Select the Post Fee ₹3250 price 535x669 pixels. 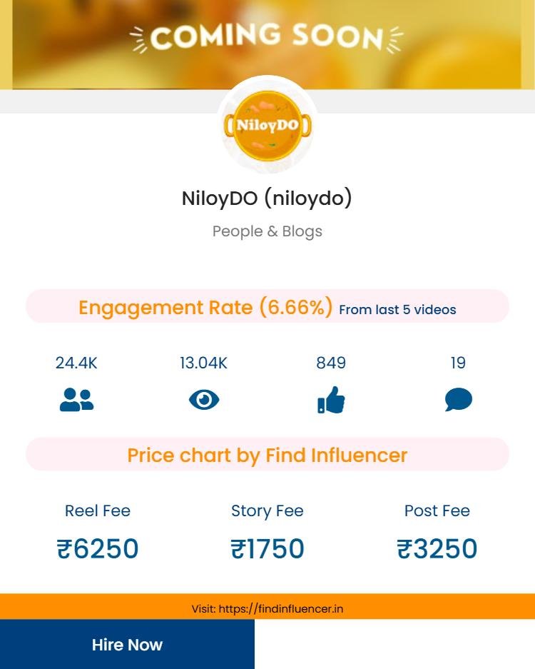click(x=437, y=548)
